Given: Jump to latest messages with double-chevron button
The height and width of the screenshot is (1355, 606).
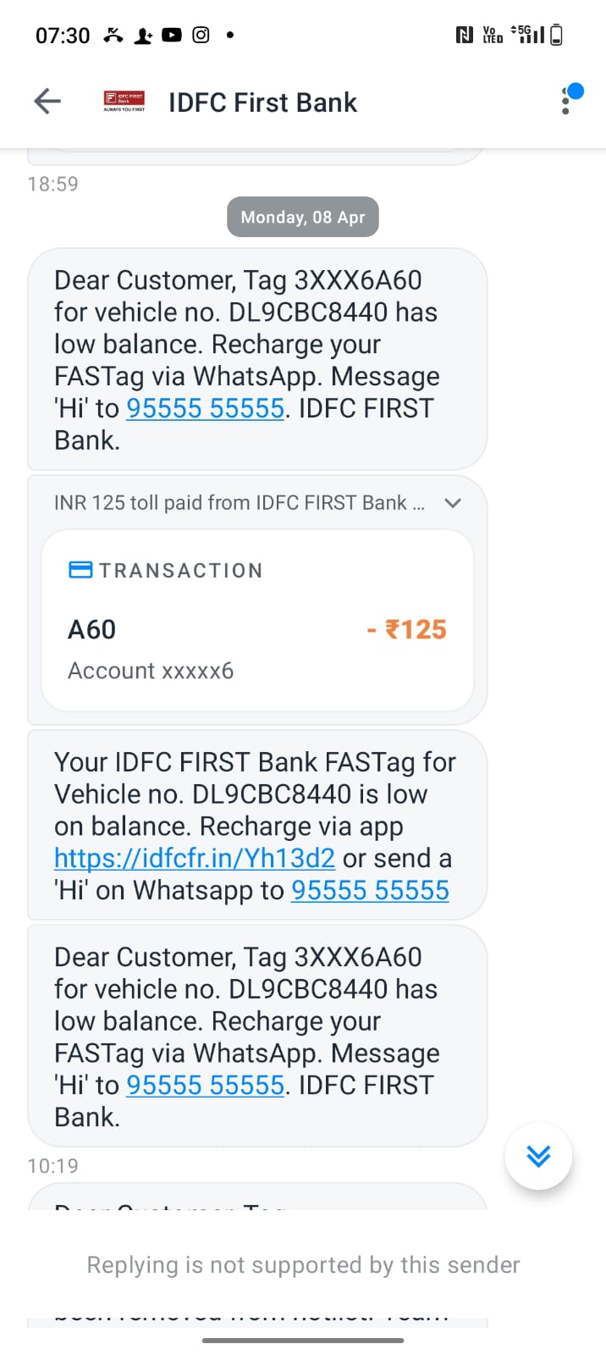Looking at the screenshot, I should point(538,1155).
